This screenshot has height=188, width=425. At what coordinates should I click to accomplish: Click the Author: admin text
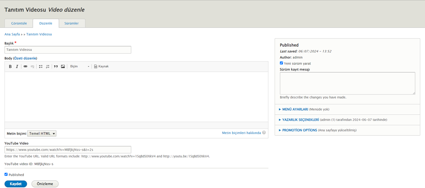point(291,57)
